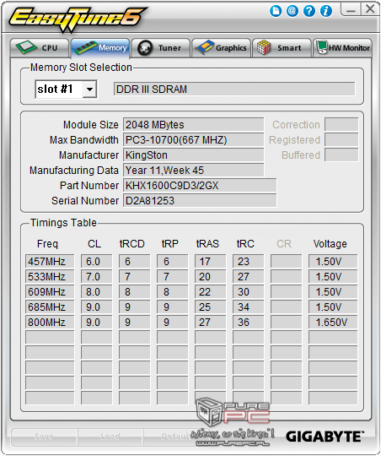Click the 533MHz frequency cell
Screen dimensions: 381x456
coord(50,277)
